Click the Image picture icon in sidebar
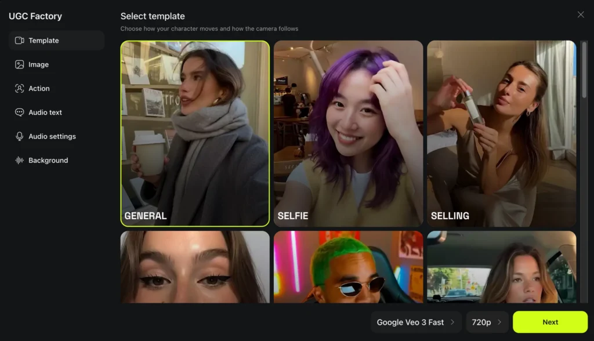Image resolution: width=594 pixels, height=341 pixels. click(20, 65)
